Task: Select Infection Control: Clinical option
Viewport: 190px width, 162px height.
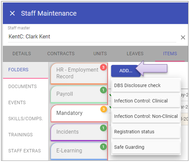Action: coord(146,101)
